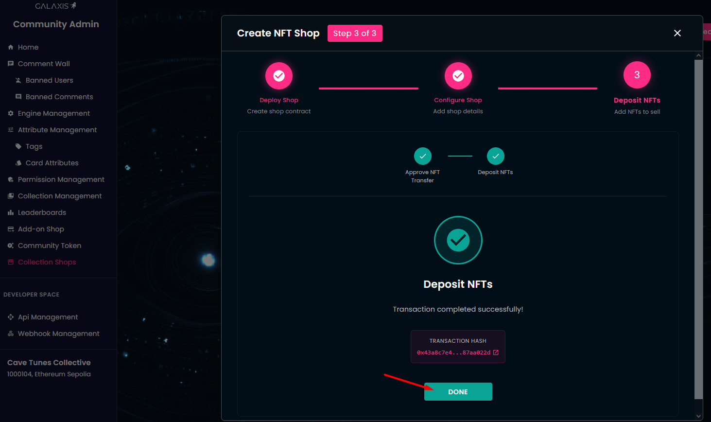Open Banned Comments sub-item
The width and height of the screenshot is (711, 422).
[59, 97]
